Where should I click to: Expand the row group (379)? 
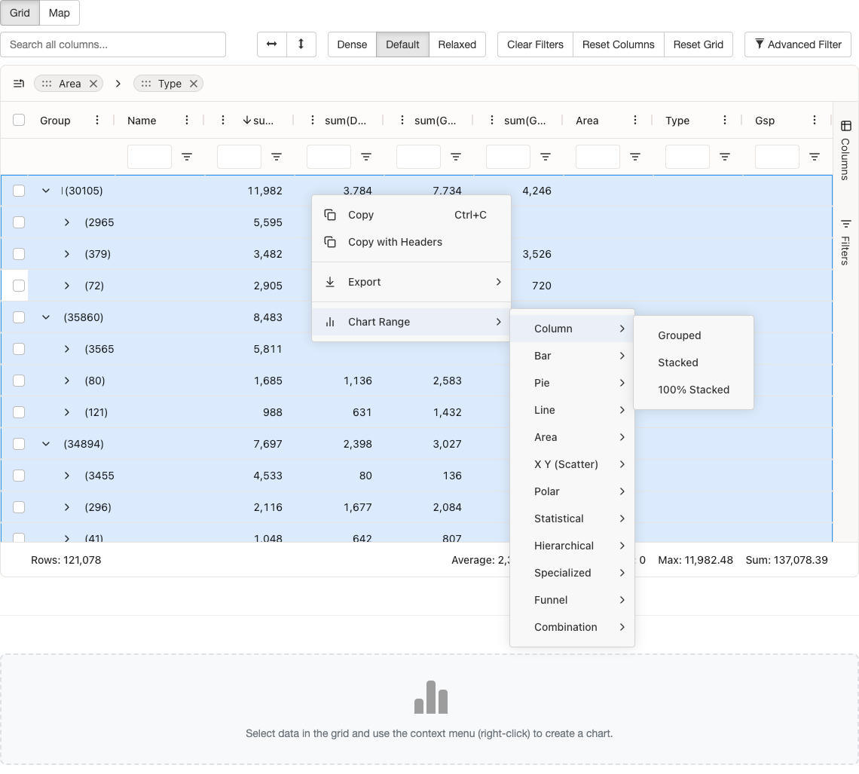66,254
